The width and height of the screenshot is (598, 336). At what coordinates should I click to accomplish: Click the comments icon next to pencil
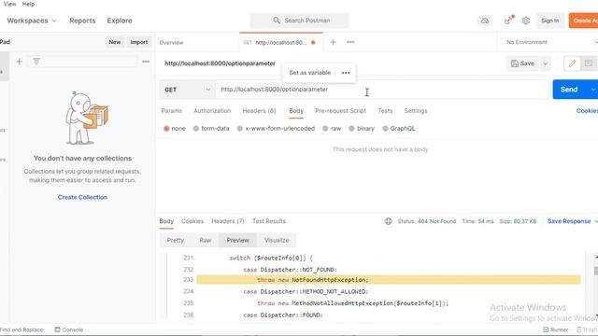589,63
